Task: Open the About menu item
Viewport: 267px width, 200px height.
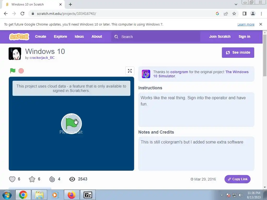Action: tap(97, 36)
